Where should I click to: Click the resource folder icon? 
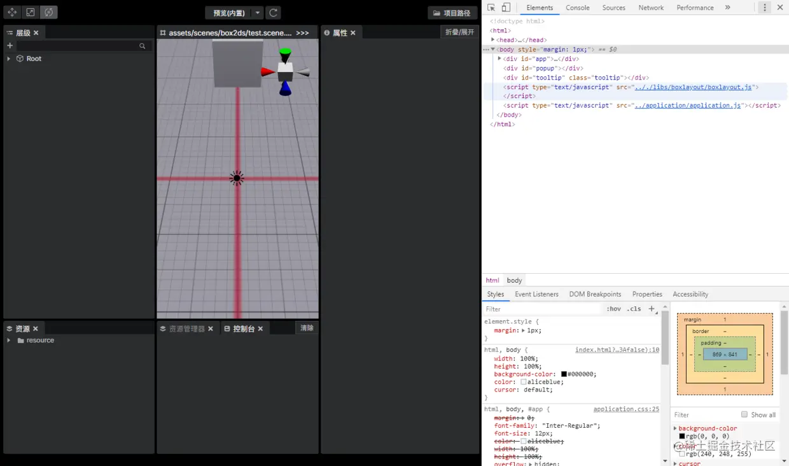21,341
